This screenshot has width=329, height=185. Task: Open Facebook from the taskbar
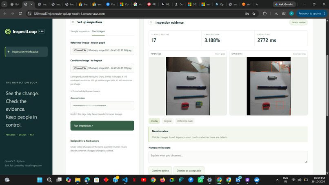coord(191,180)
